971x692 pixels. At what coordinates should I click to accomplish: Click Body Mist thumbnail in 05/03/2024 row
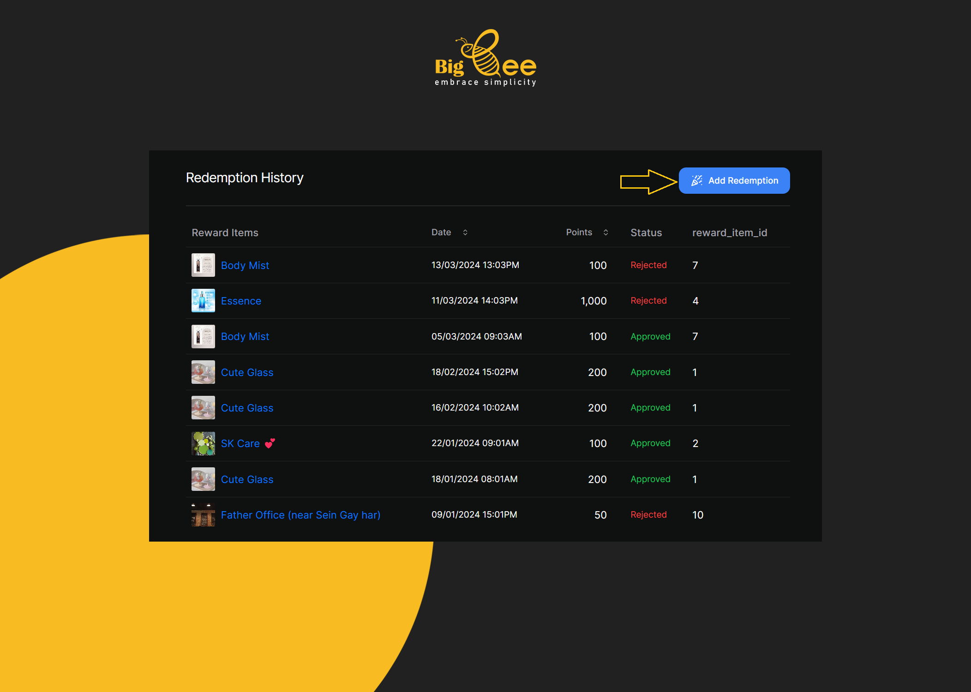[203, 336]
